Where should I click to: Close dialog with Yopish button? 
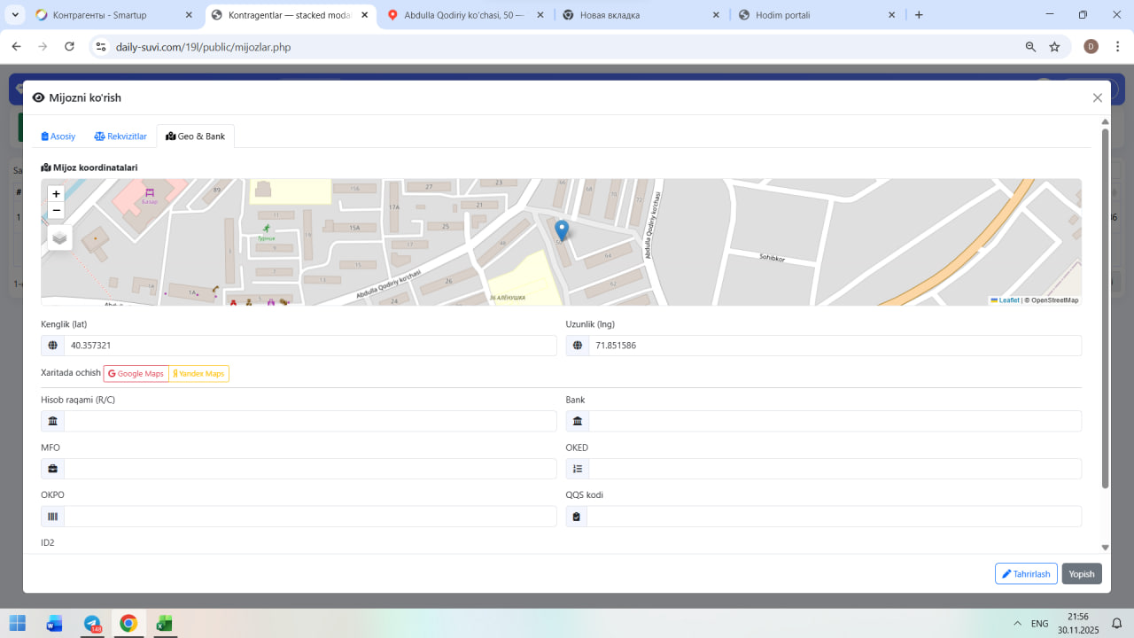click(1082, 574)
